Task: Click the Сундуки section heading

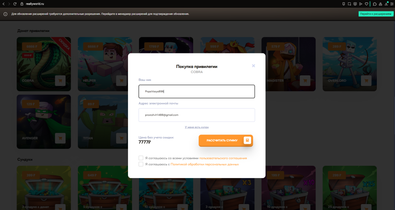Action: pyautogui.click(x=25, y=159)
